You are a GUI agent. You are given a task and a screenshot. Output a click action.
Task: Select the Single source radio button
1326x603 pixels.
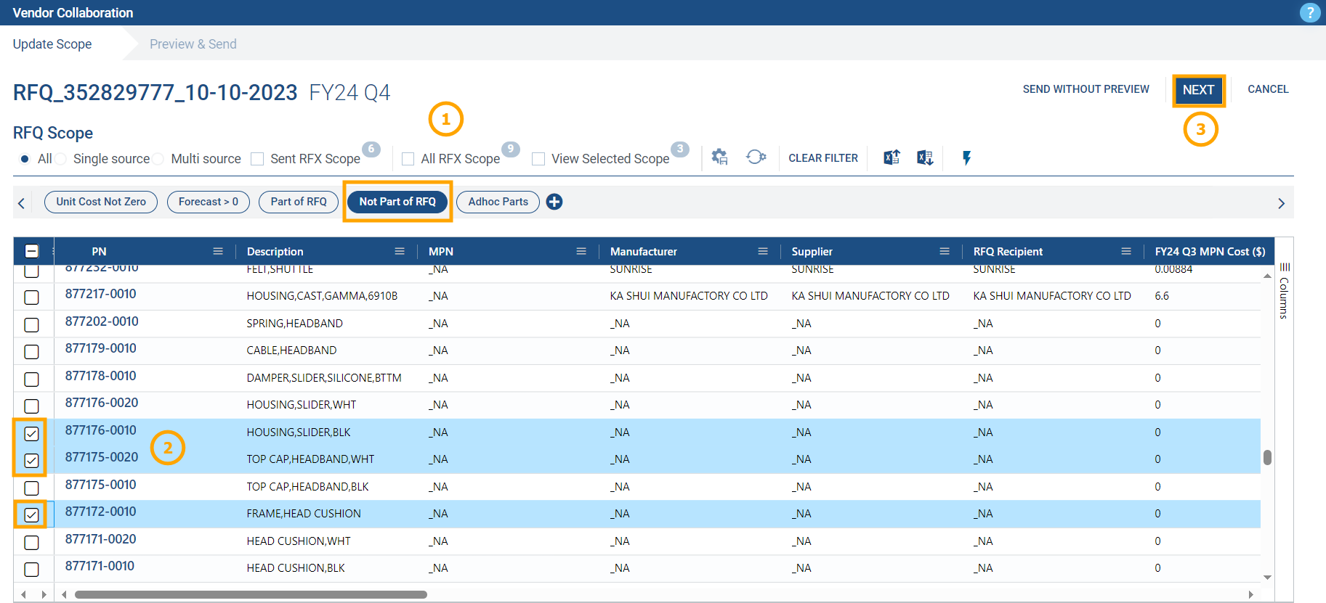click(62, 159)
